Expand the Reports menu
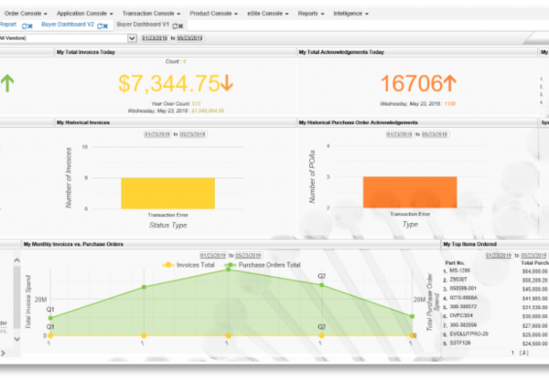 pos(309,14)
